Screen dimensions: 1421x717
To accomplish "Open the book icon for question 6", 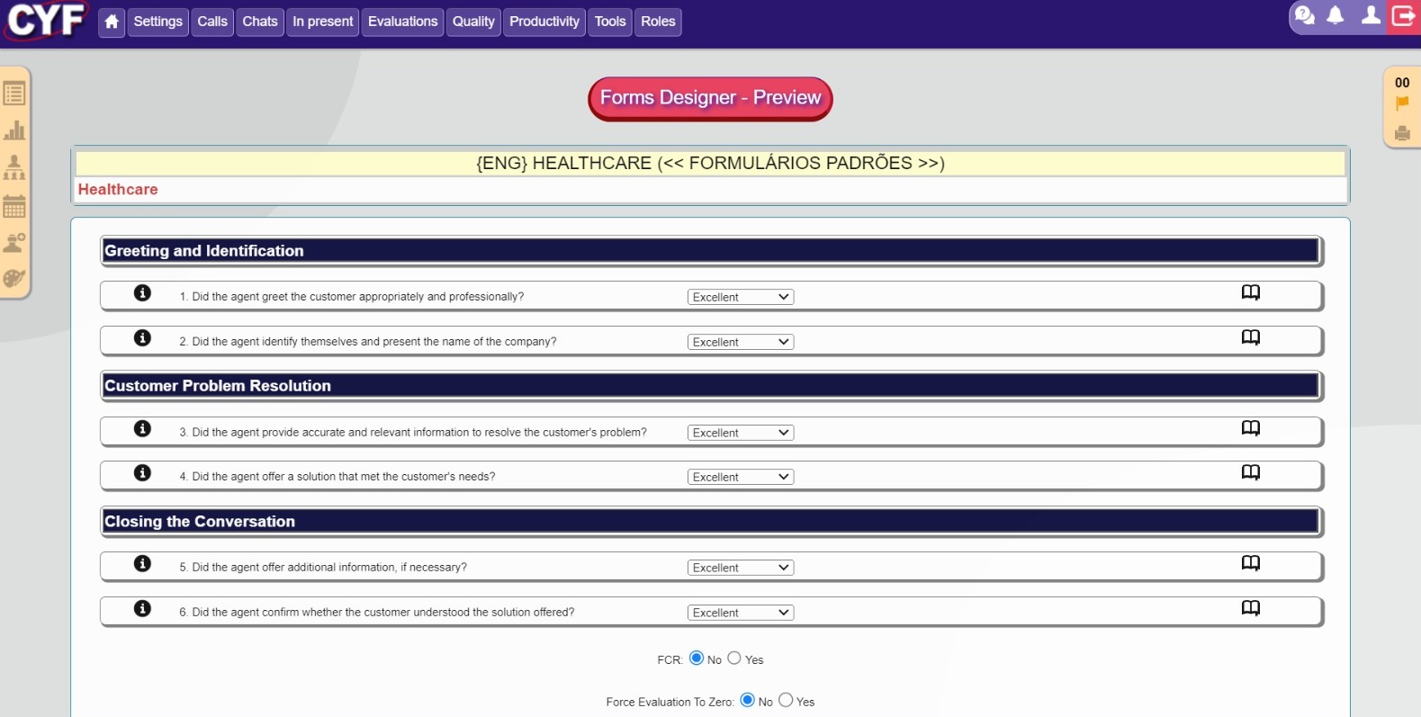I will pyautogui.click(x=1251, y=608).
